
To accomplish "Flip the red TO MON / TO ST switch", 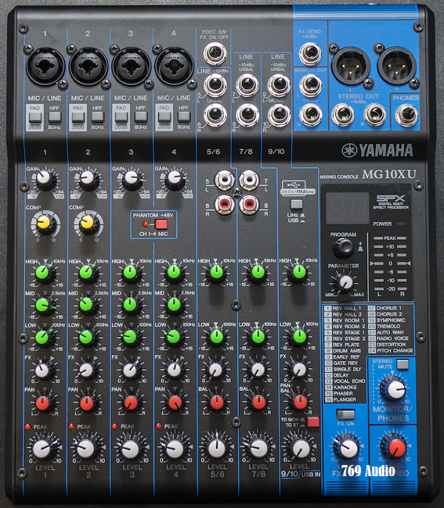I will click(x=313, y=421).
